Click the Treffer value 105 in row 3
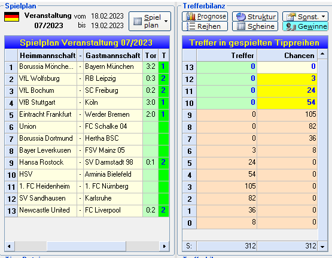The height and width of the screenshot is (258, 332). pyautogui.click(x=227, y=187)
